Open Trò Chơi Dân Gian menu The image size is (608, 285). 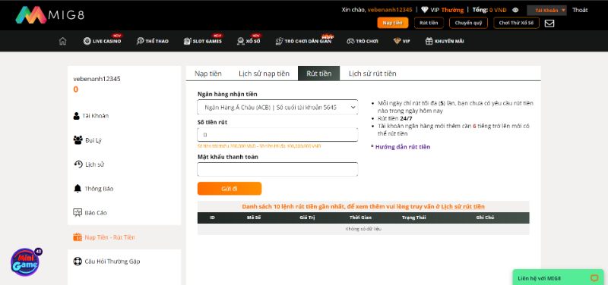[304, 41]
